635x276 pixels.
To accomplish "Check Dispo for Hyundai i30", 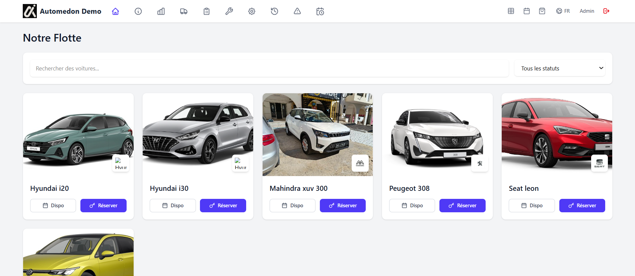I will [x=173, y=206].
